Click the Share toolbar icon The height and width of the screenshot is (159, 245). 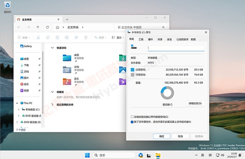76,37
